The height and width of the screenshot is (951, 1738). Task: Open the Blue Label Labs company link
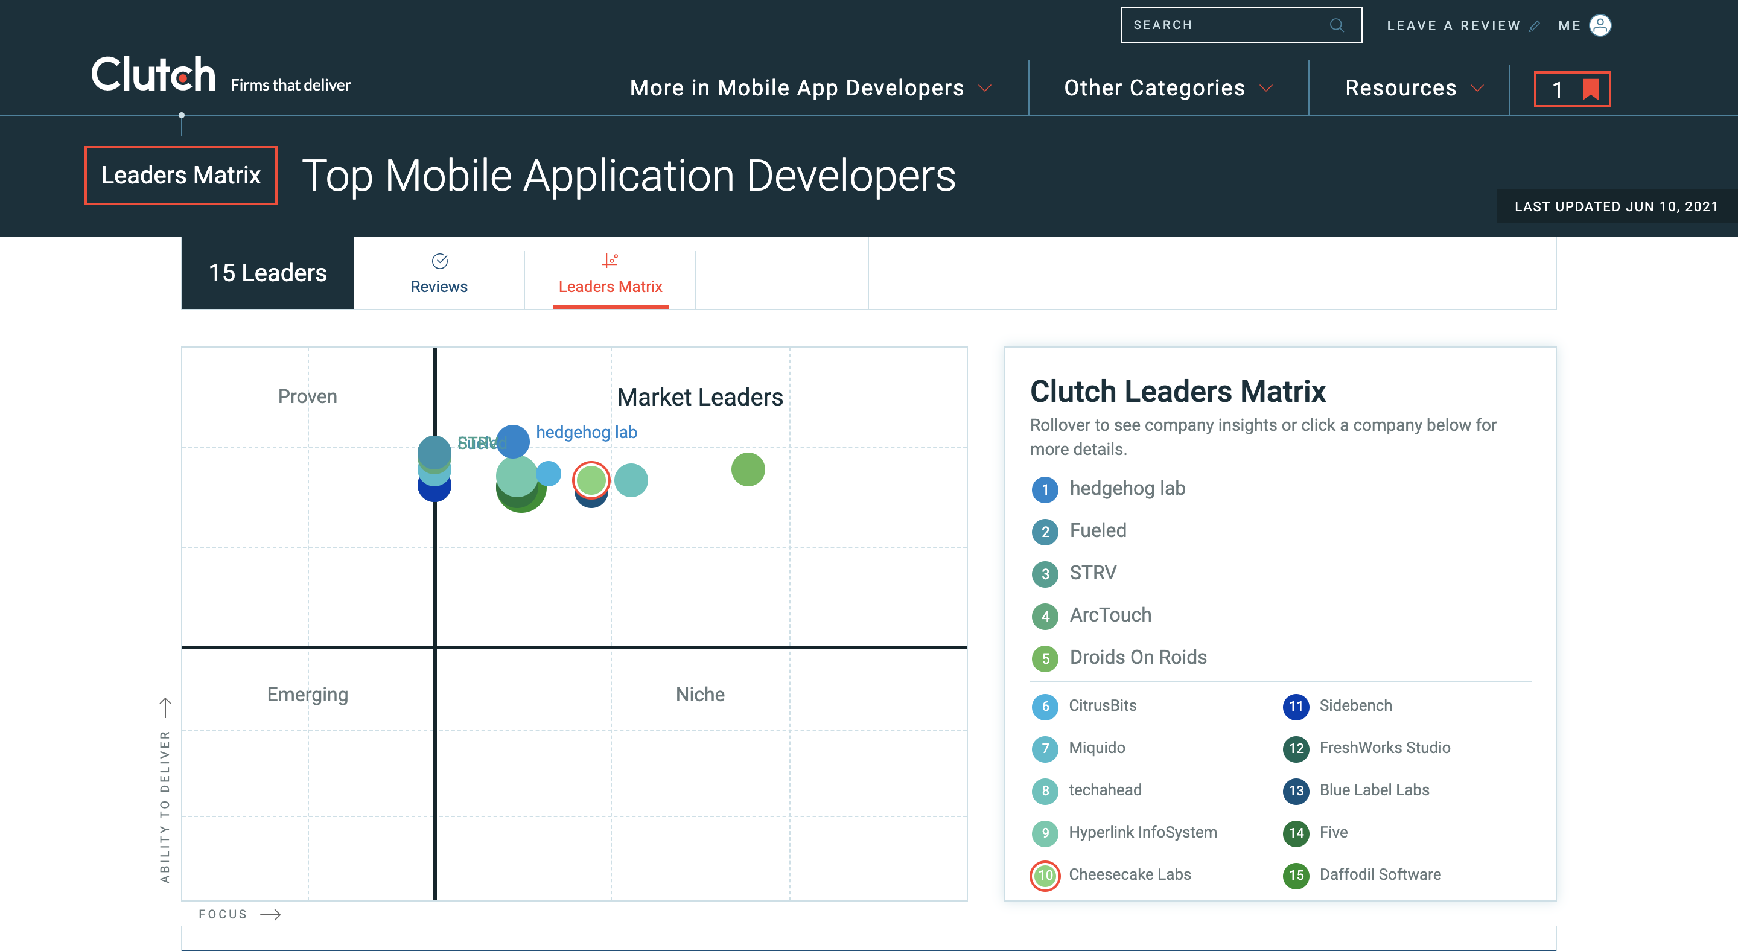pos(1374,790)
